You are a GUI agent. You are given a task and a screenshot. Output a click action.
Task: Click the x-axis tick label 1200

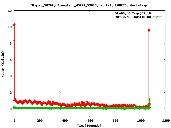pos(166,121)
